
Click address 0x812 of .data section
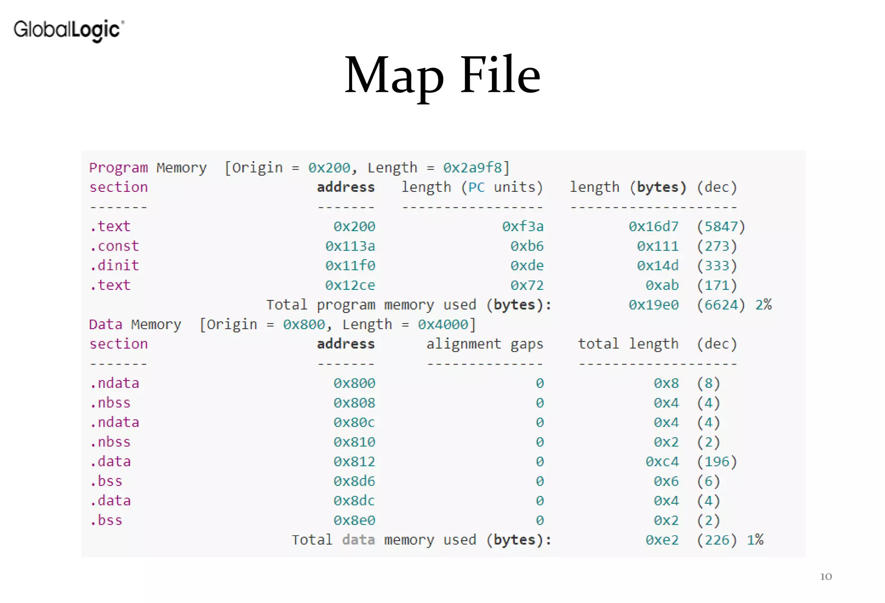[354, 462]
